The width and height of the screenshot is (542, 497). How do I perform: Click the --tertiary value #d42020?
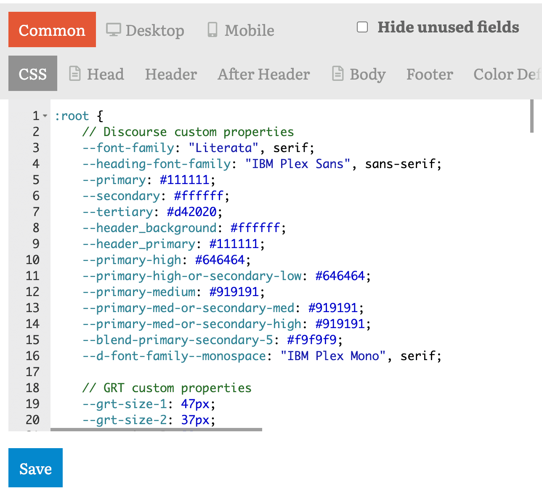[192, 212]
